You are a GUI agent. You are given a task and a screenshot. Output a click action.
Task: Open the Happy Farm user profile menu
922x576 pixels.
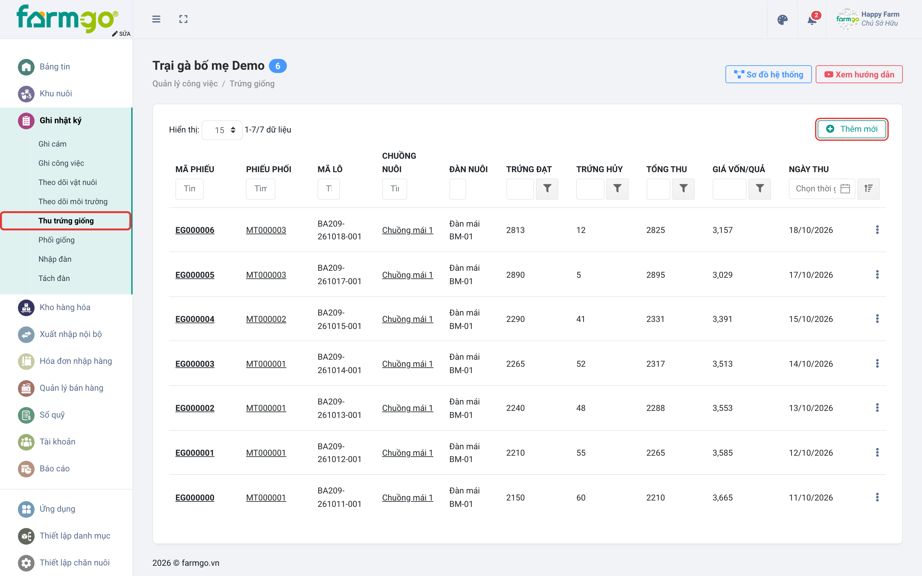pos(868,19)
